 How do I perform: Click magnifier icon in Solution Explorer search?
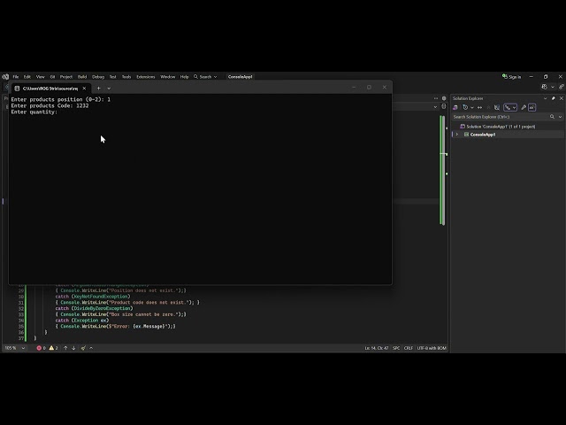(552, 117)
